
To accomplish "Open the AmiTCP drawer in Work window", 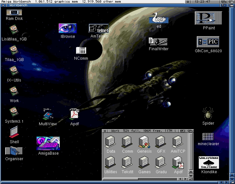I will click(178, 142).
